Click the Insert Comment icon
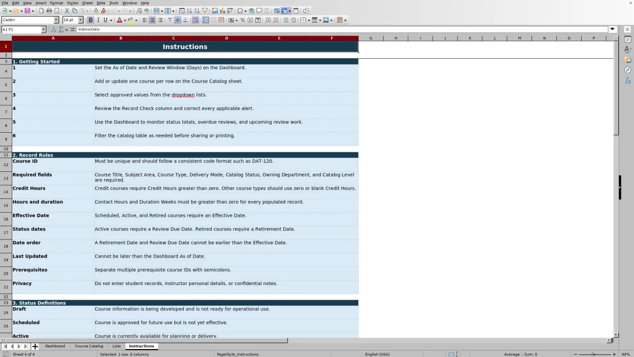Screen dimensions: 634x357 pos(259,11)
